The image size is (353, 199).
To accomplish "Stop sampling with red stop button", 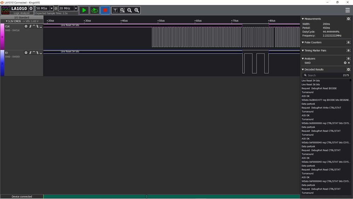I will coord(105,10).
